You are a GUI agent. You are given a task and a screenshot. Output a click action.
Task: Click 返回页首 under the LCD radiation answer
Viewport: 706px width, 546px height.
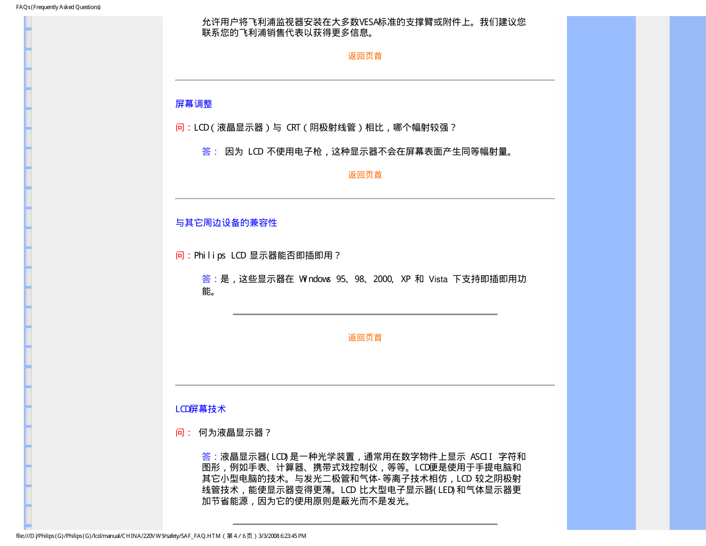[365, 175]
